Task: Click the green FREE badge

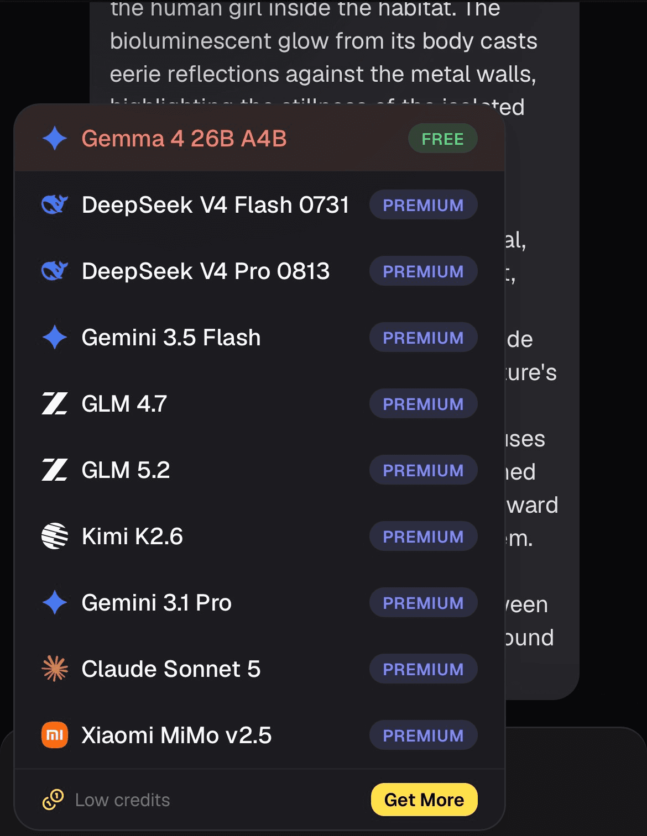Action: [442, 138]
